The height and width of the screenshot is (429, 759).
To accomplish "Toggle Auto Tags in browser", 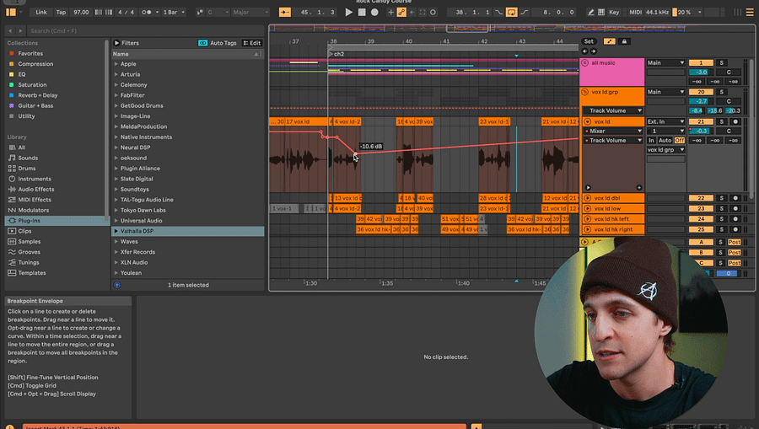I will [218, 43].
